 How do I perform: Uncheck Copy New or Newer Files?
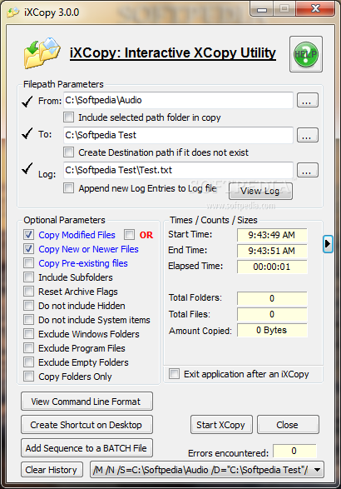click(28, 249)
